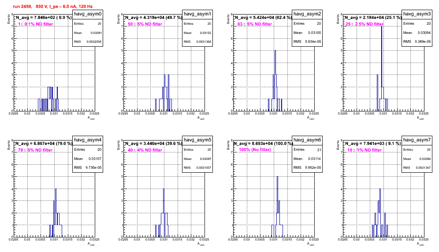Click Mean 0.03102 in havg_asym1 stats
The width and height of the screenshot is (439, 252).
point(197,33)
